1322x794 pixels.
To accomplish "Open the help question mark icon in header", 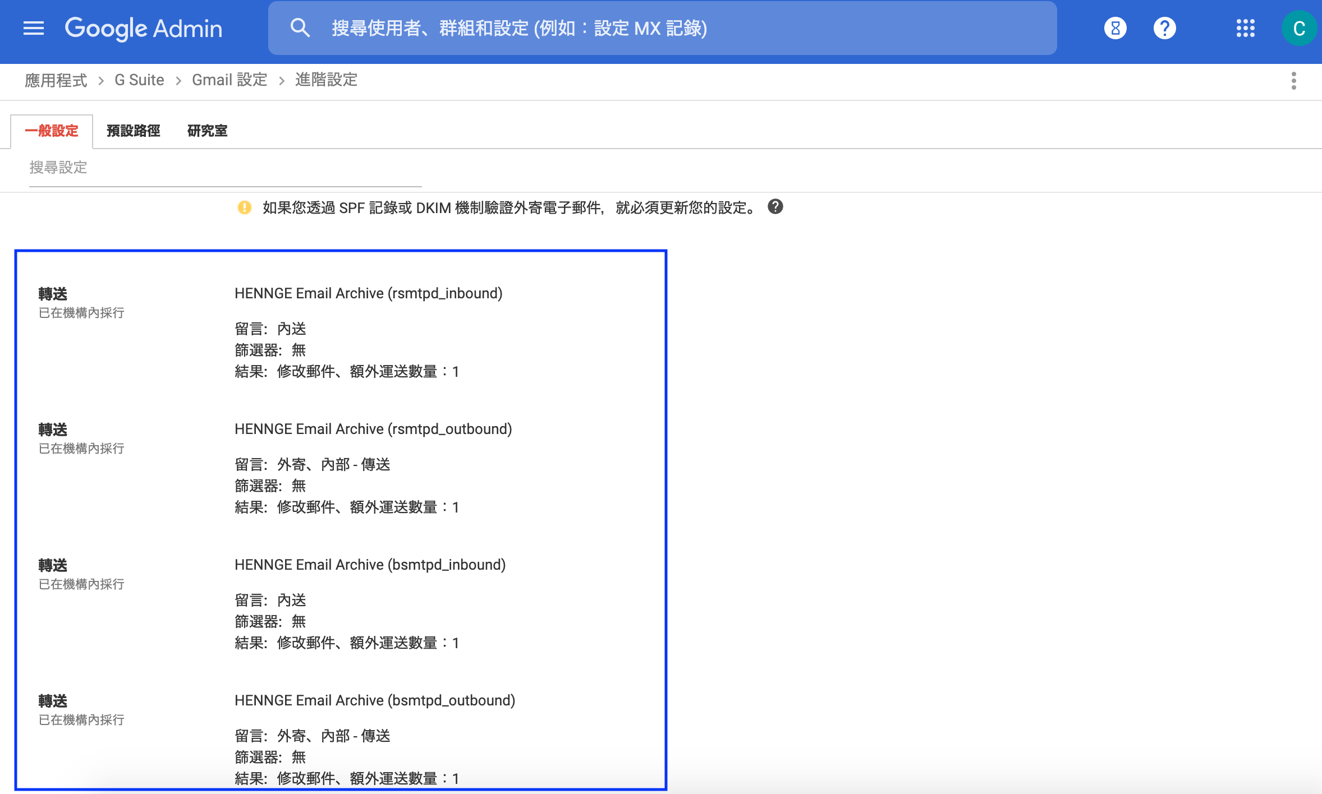I will pyautogui.click(x=1165, y=28).
